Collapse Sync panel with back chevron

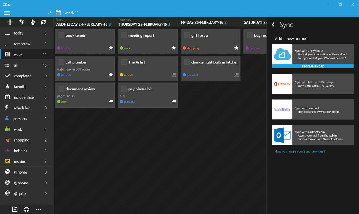pyautogui.click(x=273, y=25)
